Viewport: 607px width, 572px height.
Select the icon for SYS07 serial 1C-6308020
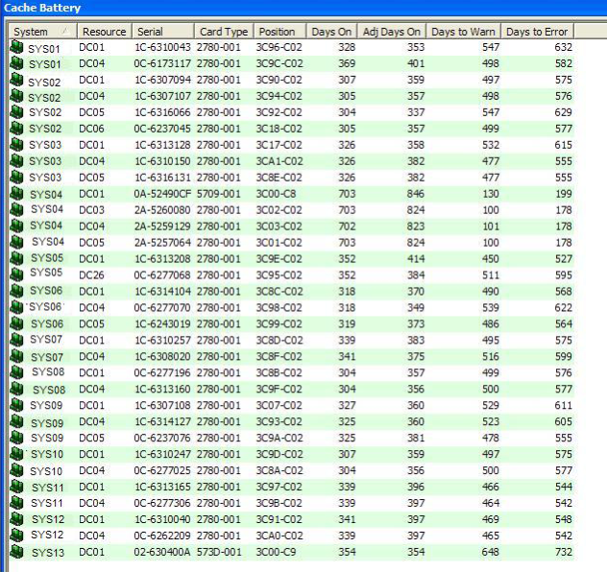point(16,356)
